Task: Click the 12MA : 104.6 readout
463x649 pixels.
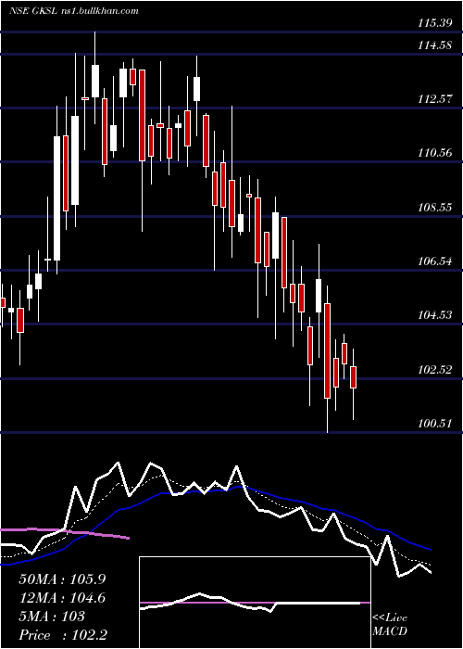Action: pos(62,598)
